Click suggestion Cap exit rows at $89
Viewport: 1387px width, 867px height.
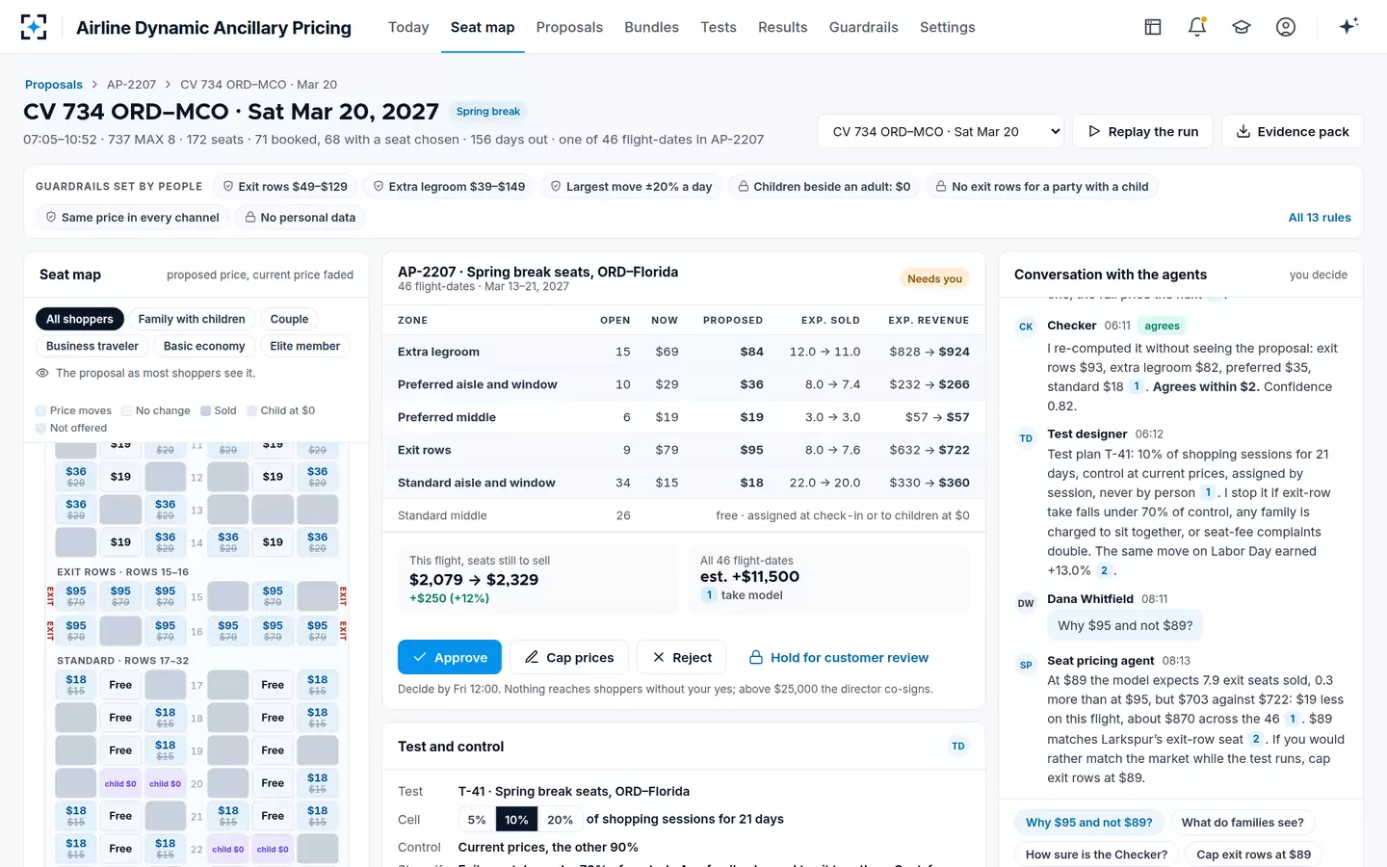tap(1253, 854)
